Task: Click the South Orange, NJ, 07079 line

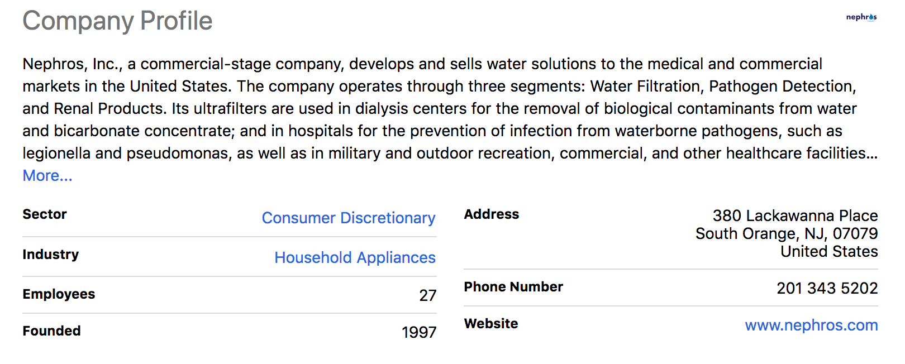Action: 787,233
